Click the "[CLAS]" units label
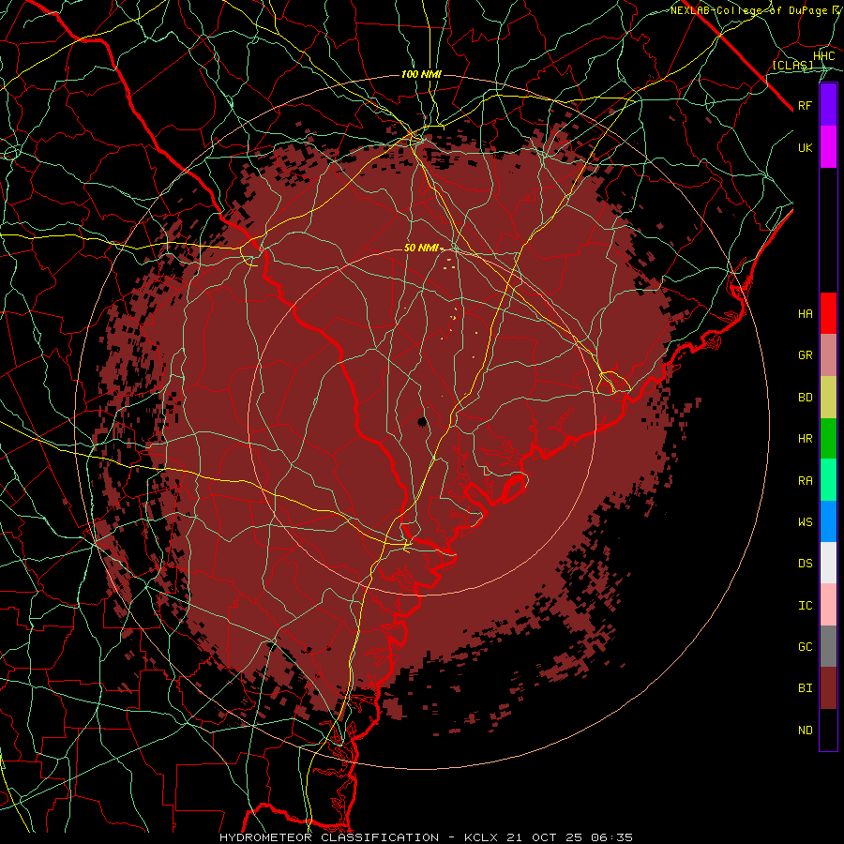The image size is (844, 844). (x=792, y=66)
